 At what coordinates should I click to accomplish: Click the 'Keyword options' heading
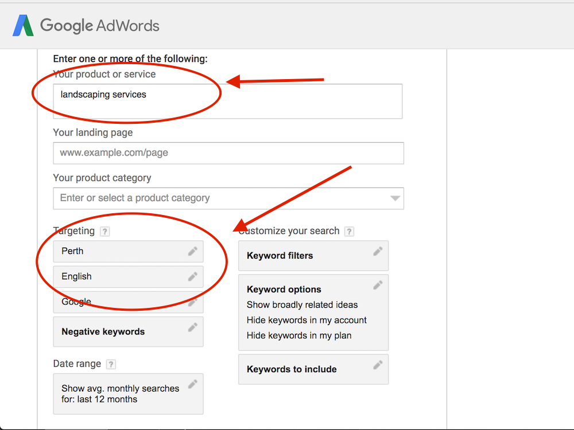(x=284, y=289)
